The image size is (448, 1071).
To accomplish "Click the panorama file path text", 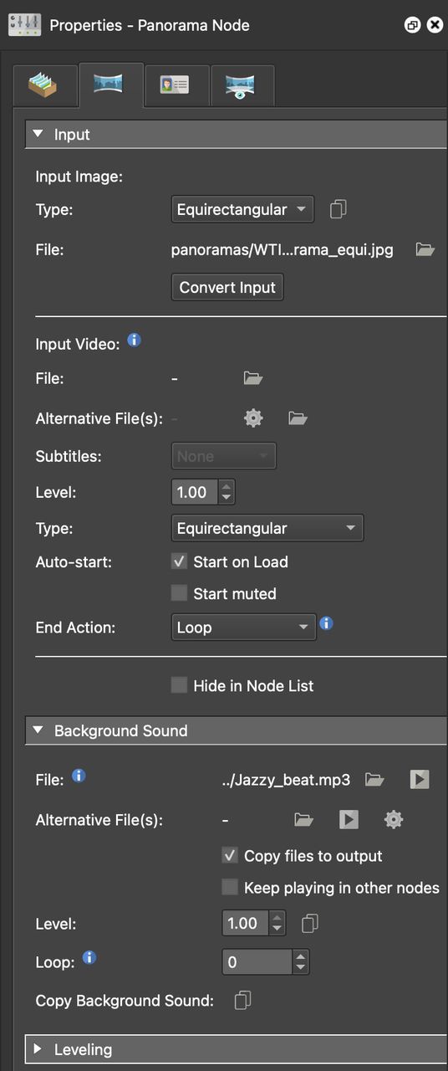I will [282, 249].
